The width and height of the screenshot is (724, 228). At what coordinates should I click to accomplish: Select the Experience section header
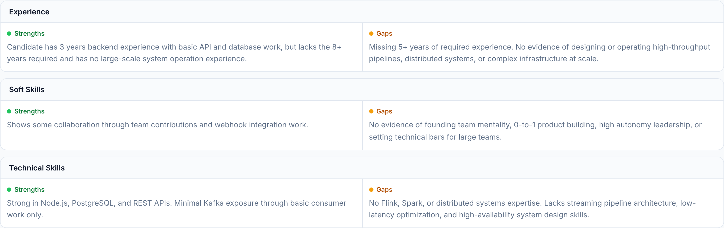click(x=29, y=12)
